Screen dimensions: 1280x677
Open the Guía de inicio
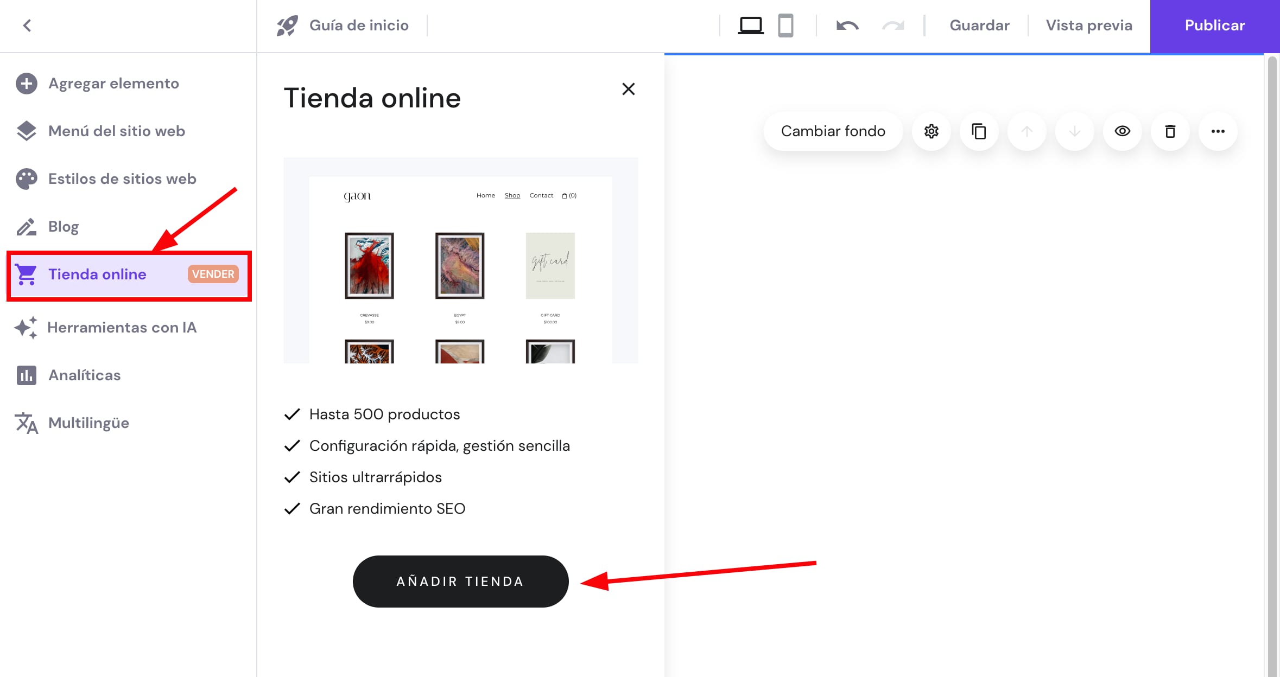359,25
